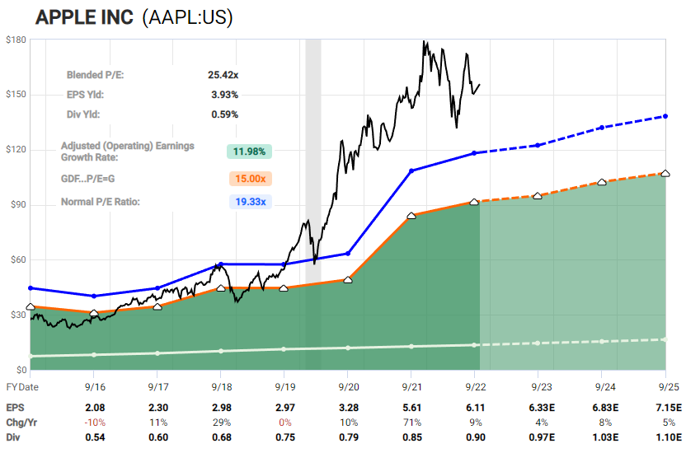
Task: Click the $60 y-axis label
Action: (x=18, y=259)
